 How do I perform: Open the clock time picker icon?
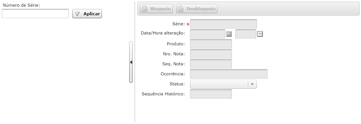pos(260,34)
